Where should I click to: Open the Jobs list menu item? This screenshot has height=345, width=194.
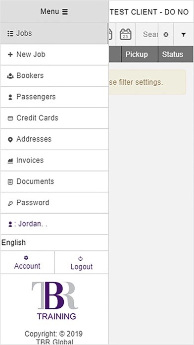(x=54, y=33)
